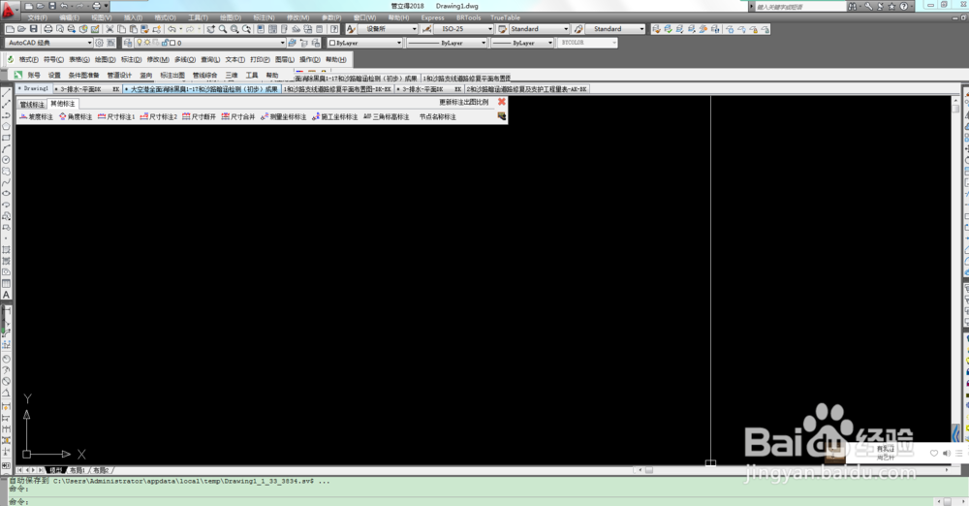
Task: Click the 节点名称标注 node name tool
Action: click(x=438, y=116)
